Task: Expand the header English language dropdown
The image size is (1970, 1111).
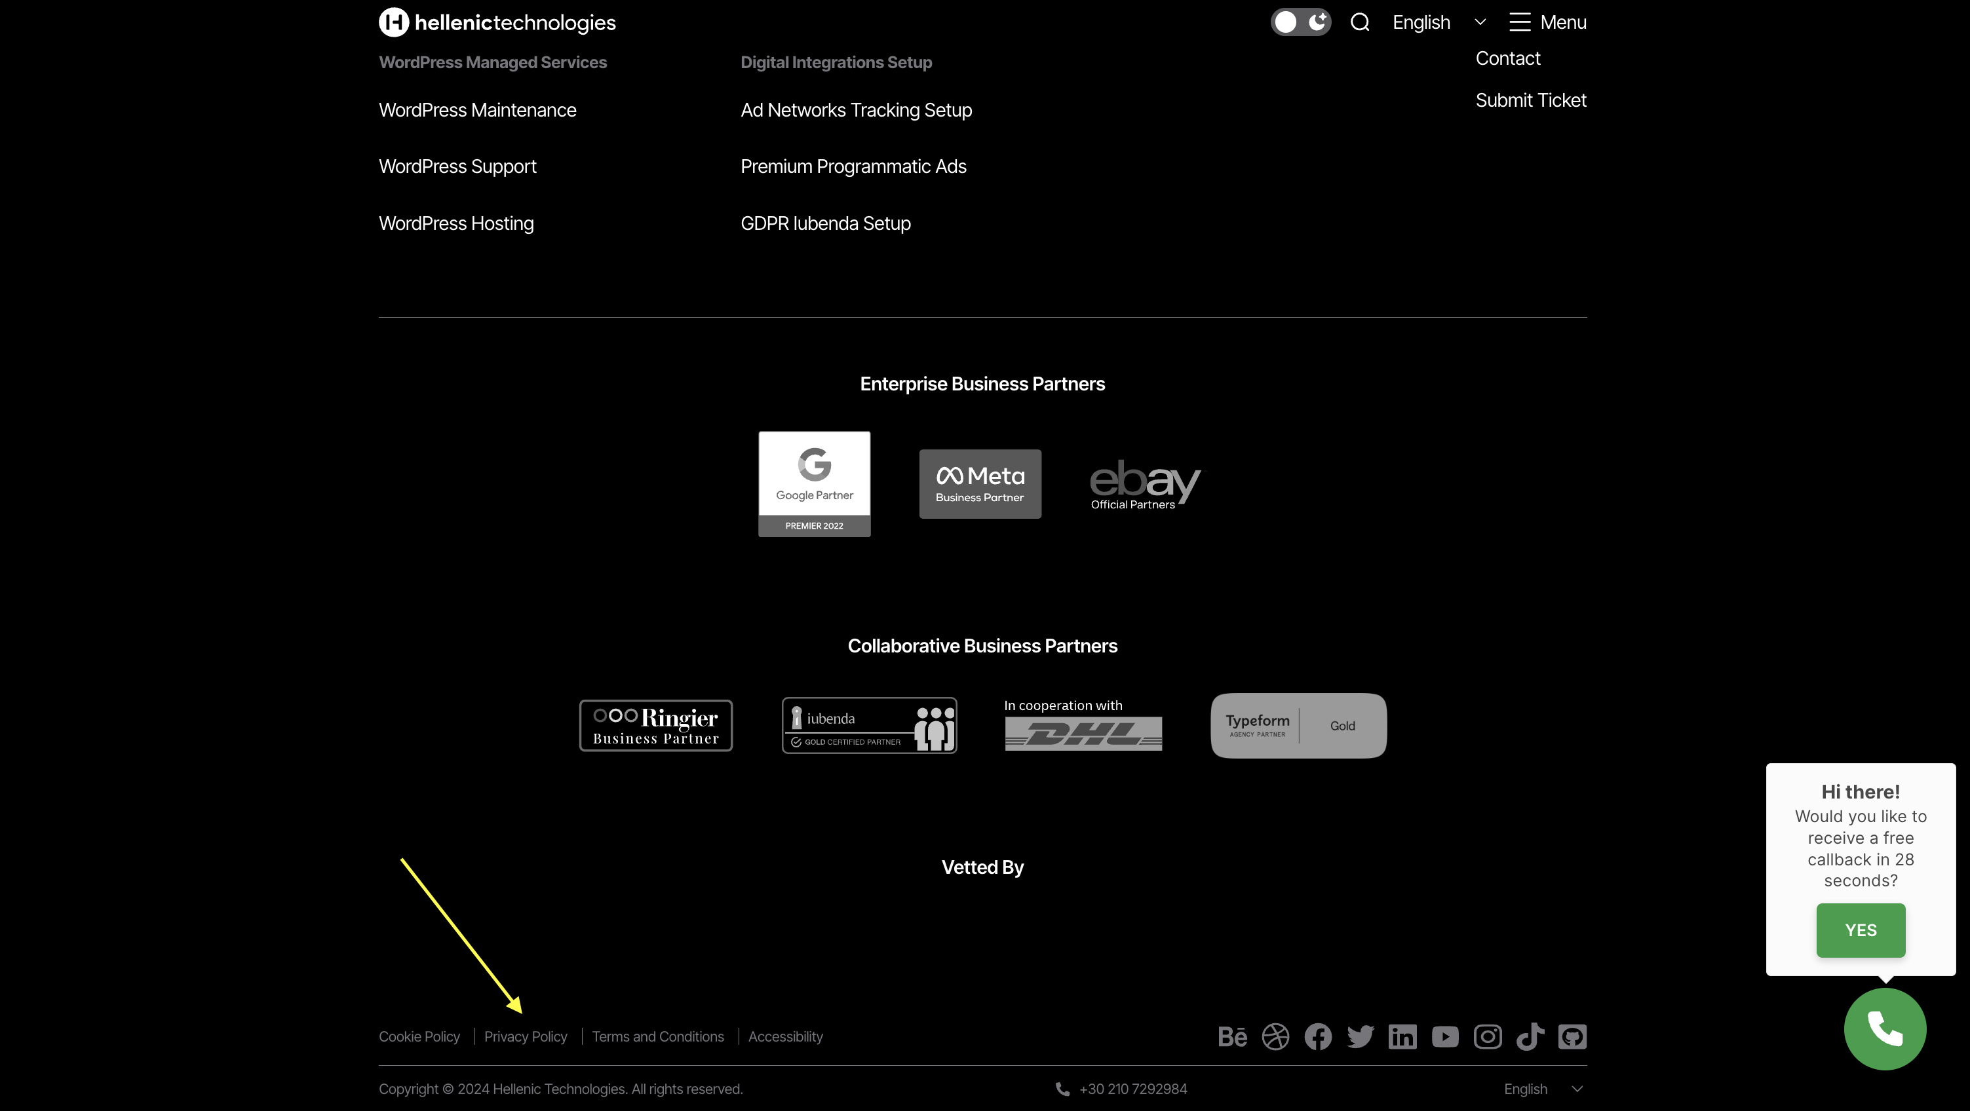Action: [1438, 22]
